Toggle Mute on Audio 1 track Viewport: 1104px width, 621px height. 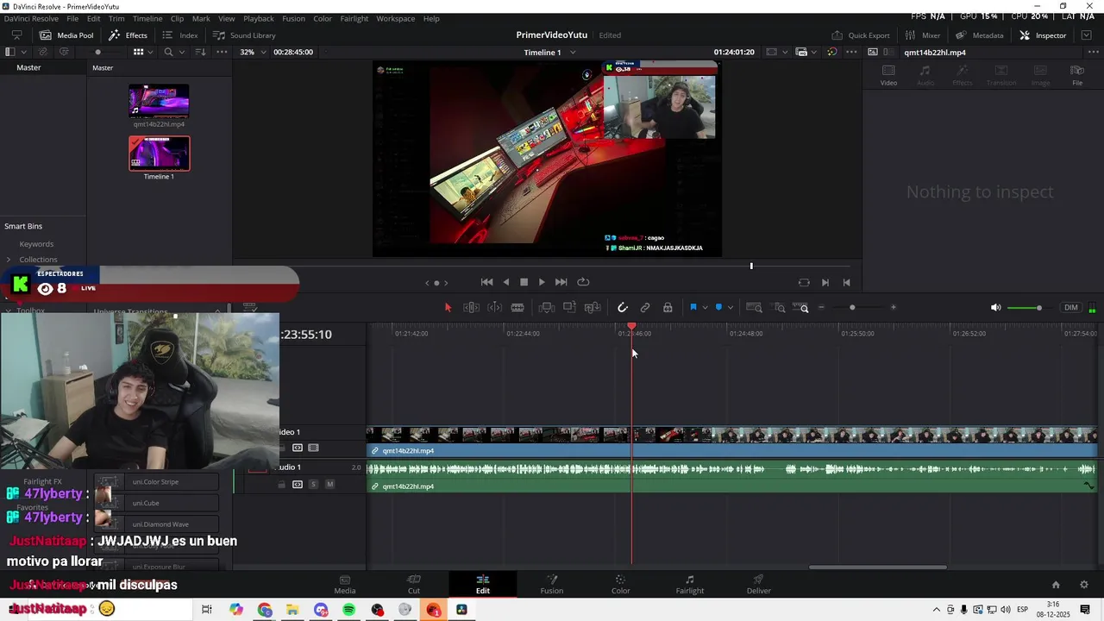point(329,485)
